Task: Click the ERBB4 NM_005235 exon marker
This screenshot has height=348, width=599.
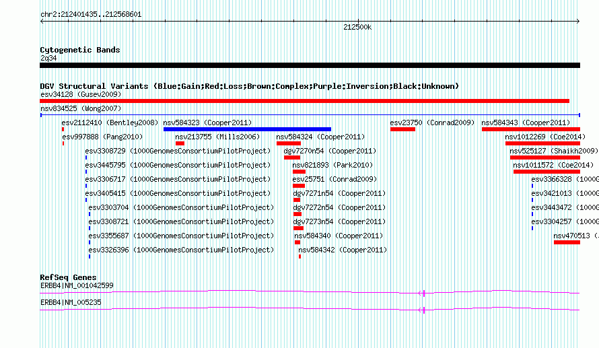Action: click(422, 310)
